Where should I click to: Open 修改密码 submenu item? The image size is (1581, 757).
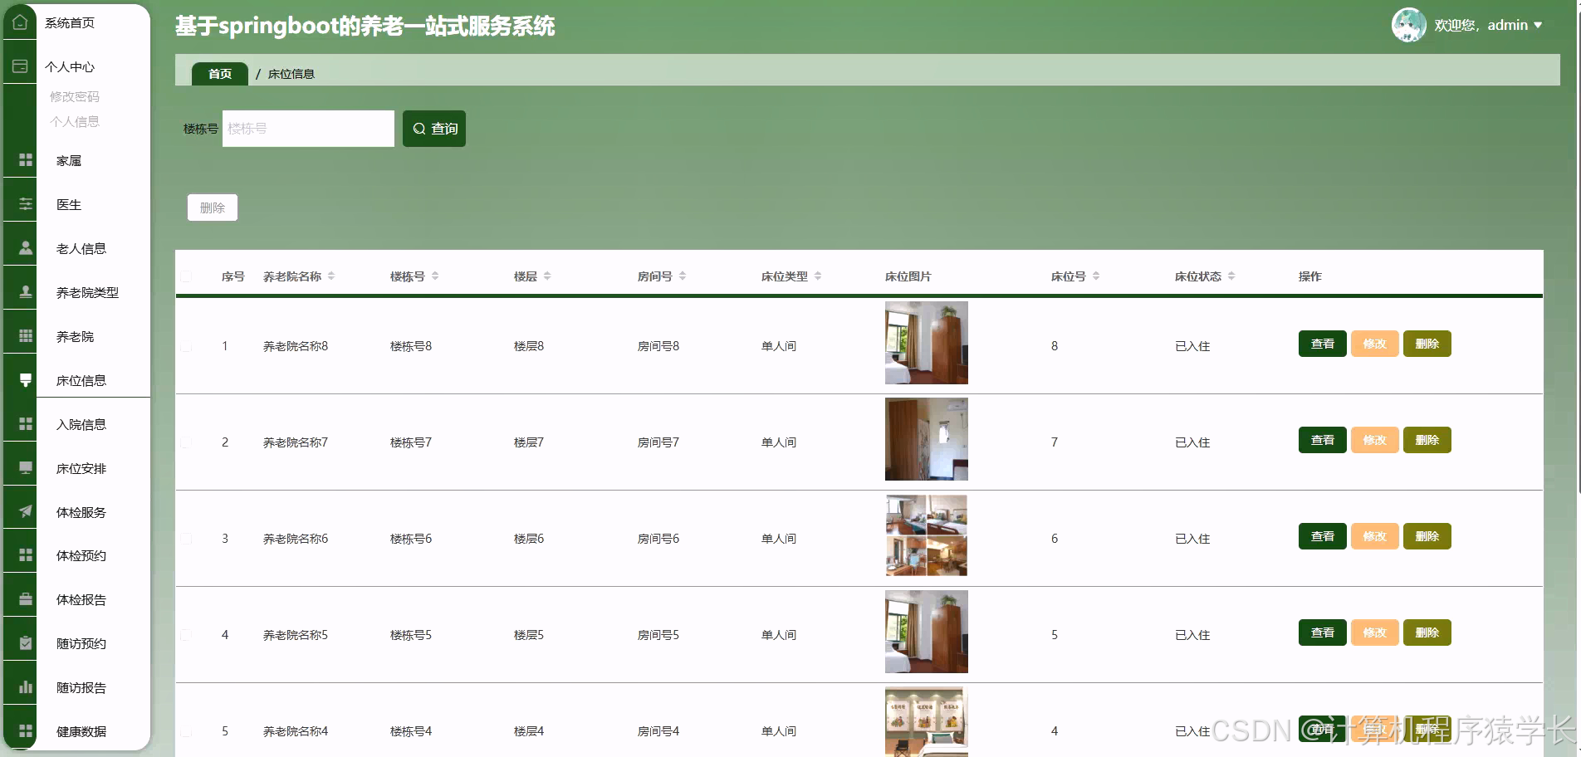[75, 96]
